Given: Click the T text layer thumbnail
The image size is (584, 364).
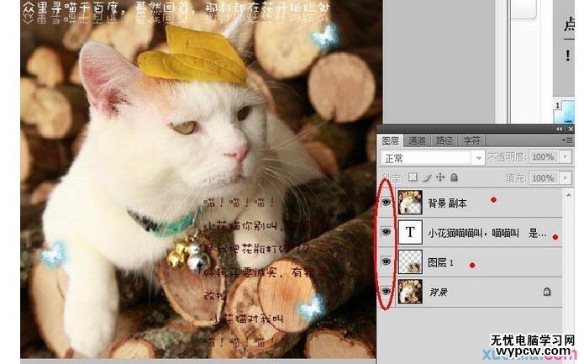Looking at the screenshot, I should (x=410, y=232).
